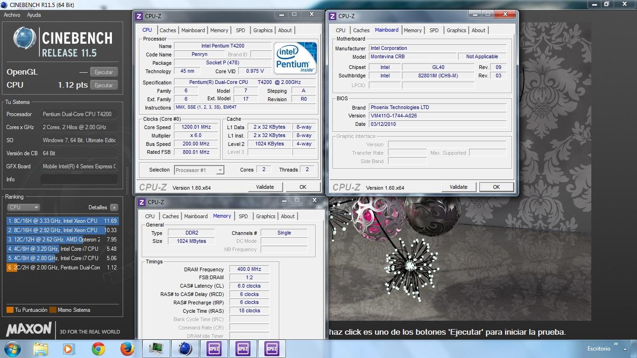The width and height of the screenshot is (637, 358).
Task: Switch to Caches tab in the CPU-tab window
Action: click(x=168, y=30)
